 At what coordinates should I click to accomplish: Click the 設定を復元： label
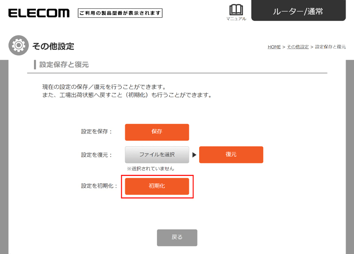click(97, 155)
